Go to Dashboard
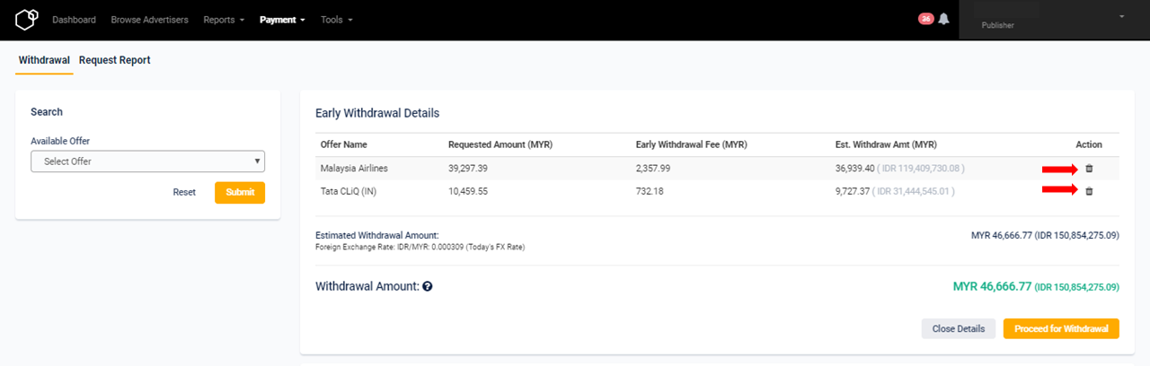Image resolution: width=1150 pixels, height=366 pixels. (74, 20)
